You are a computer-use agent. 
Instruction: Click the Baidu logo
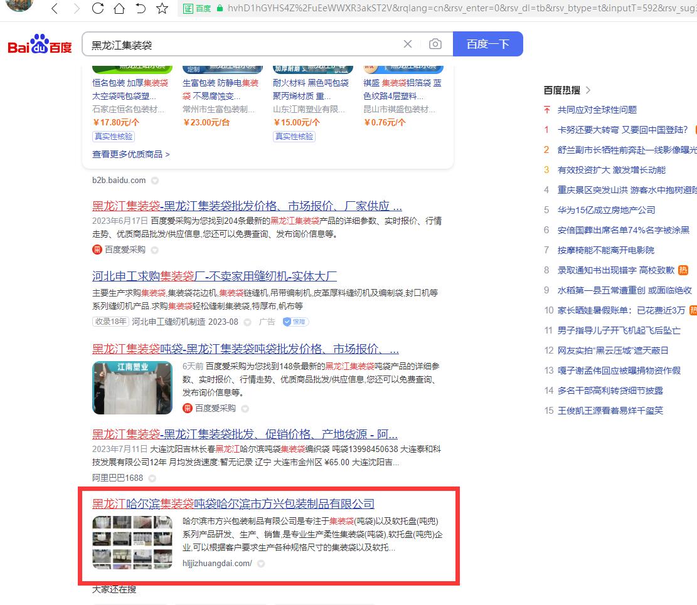[40, 44]
